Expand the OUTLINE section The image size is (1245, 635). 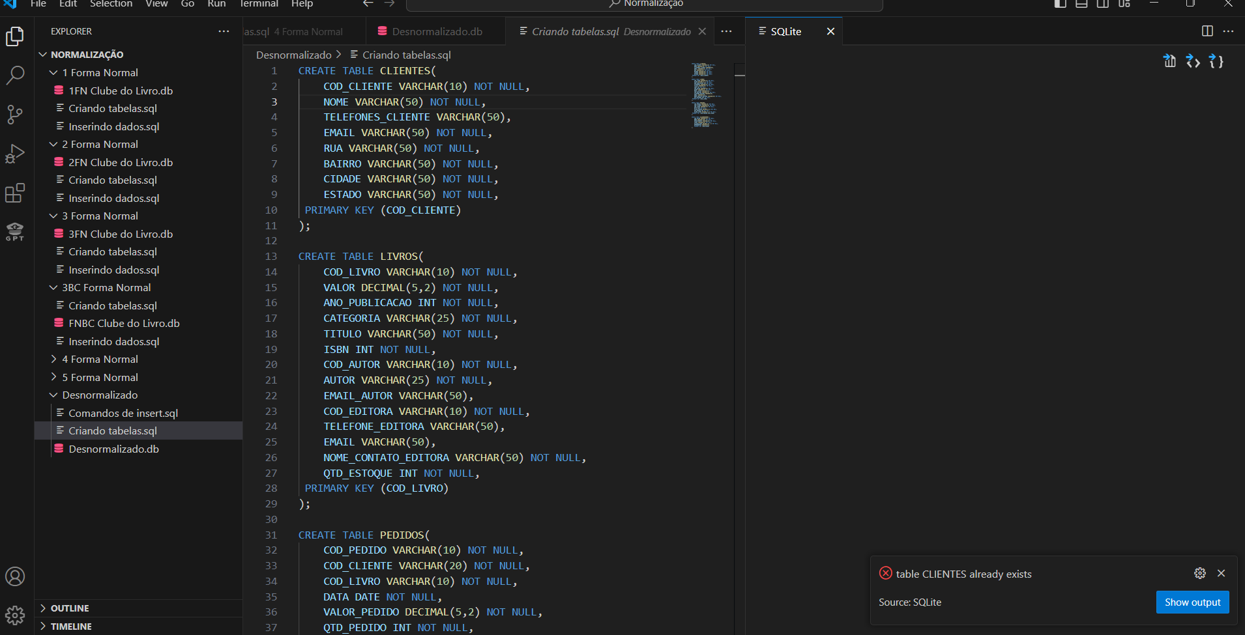pos(138,608)
